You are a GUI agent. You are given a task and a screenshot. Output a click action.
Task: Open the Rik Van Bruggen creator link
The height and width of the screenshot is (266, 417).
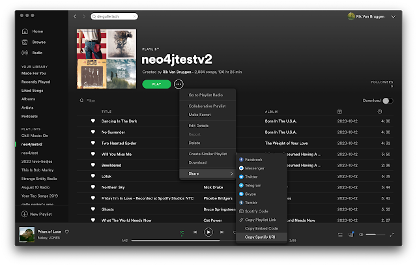click(177, 72)
